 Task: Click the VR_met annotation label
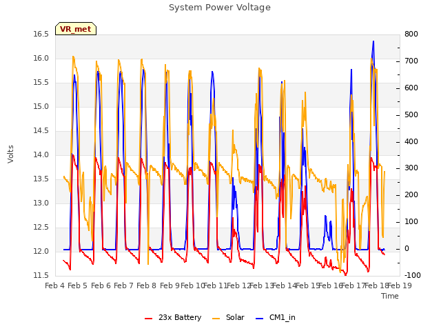click(x=76, y=29)
